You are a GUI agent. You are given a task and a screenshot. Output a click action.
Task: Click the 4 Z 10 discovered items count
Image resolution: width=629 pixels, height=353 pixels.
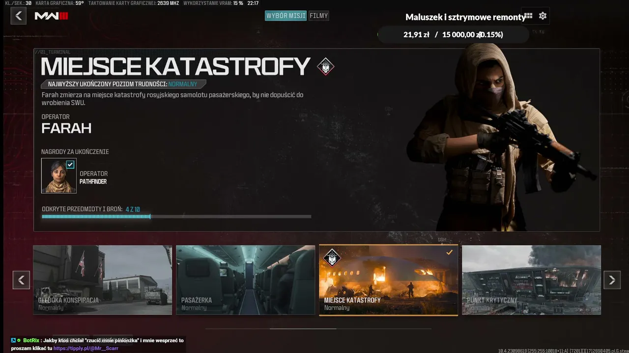click(133, 209)
